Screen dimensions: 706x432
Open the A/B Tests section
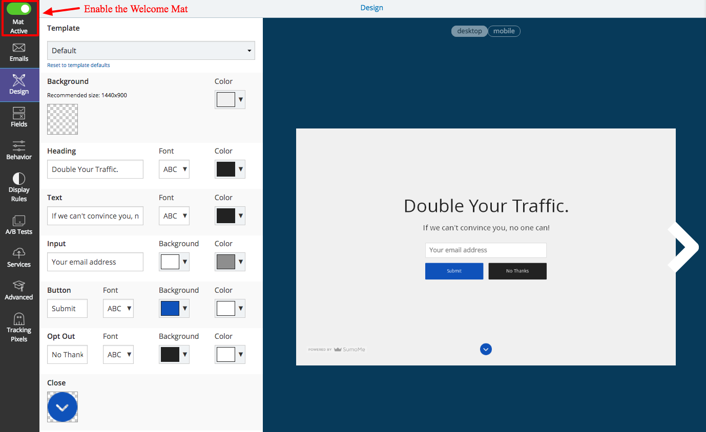click(19, 221)
